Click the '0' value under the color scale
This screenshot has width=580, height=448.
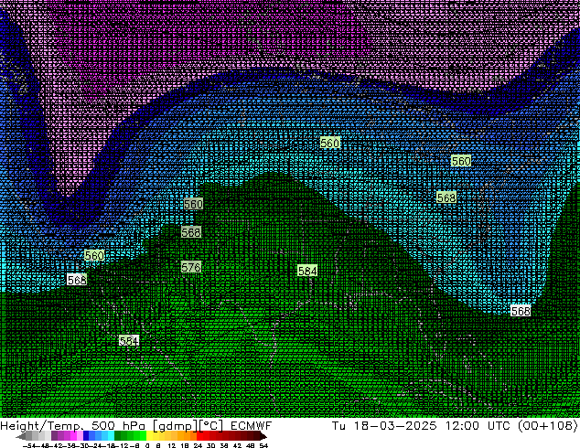[147, 445]
